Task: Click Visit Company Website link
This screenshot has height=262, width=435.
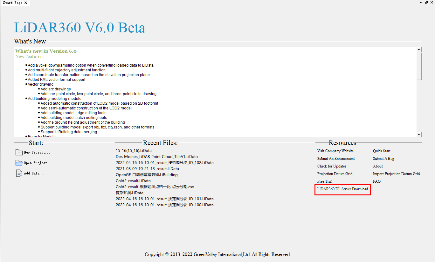Action: tap(335, 151)
